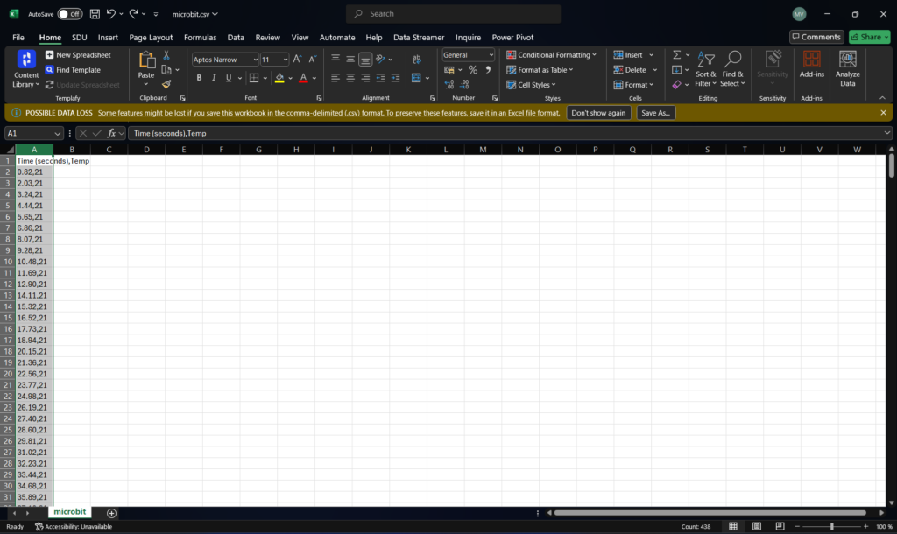Viewport: 897px width, 534px height.
Task: Click Don't show again button
Action: pyautogui.click(x=598, y=113)
